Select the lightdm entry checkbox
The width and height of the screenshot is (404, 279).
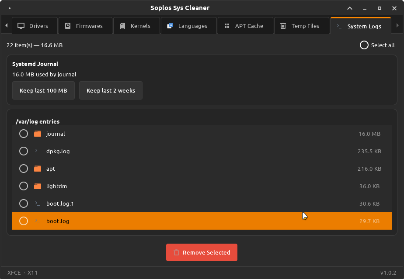point(24,186)
